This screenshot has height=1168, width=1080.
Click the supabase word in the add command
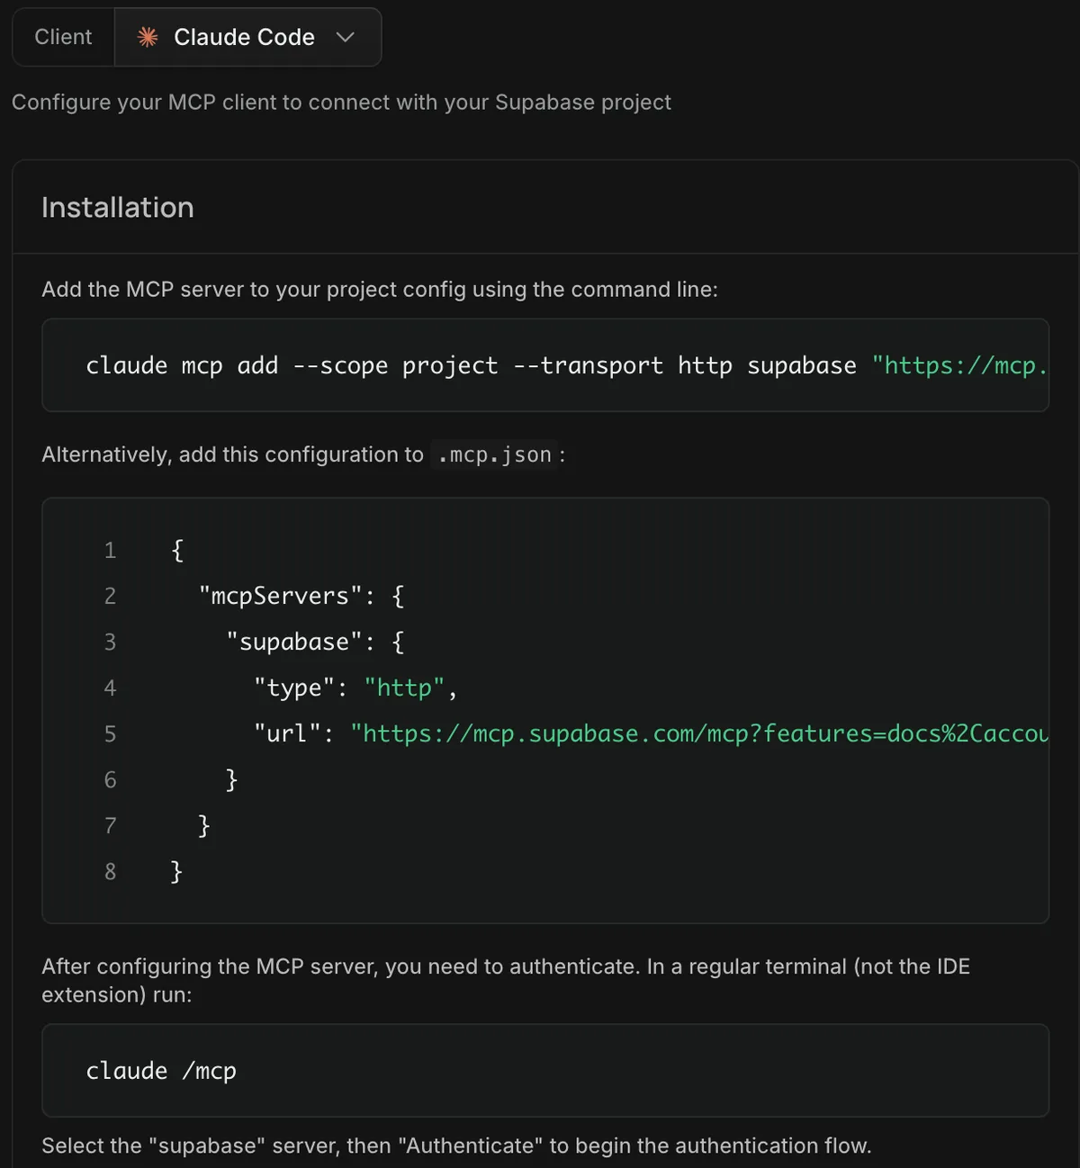point(802,365)
